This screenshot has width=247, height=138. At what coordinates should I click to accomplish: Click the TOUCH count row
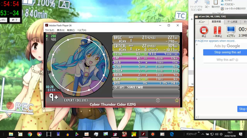(146, 71)
